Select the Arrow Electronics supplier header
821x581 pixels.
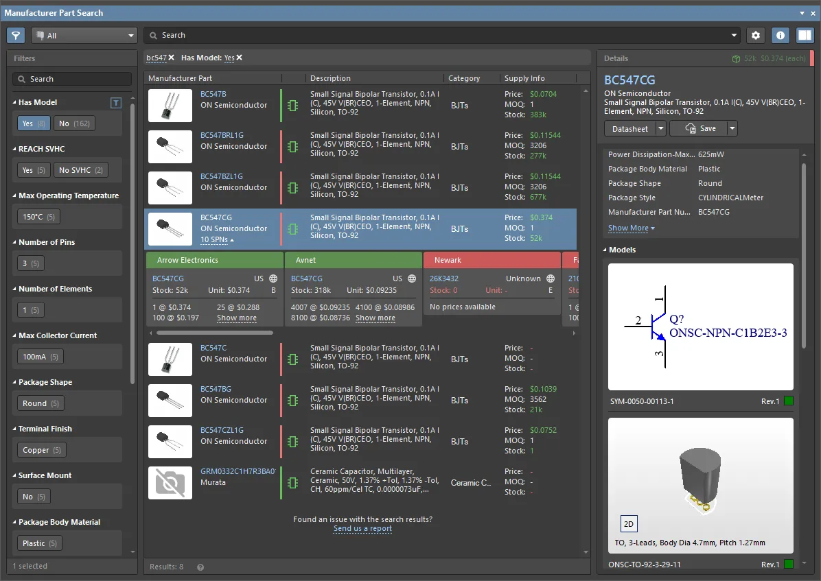(215, 260)
